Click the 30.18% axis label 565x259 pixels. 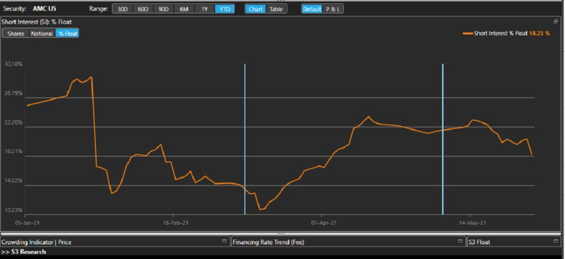[14, 64]
